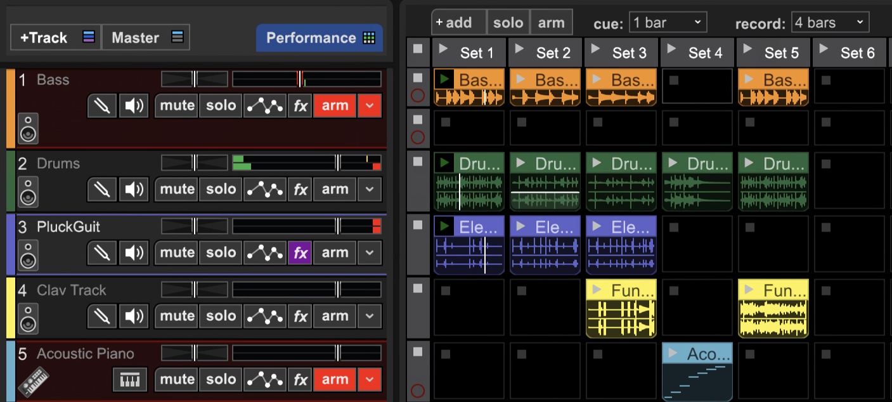This screenshot has height=402, width=892.
Task: Mute the PluckGuit track
Action: tap(177, 253)
